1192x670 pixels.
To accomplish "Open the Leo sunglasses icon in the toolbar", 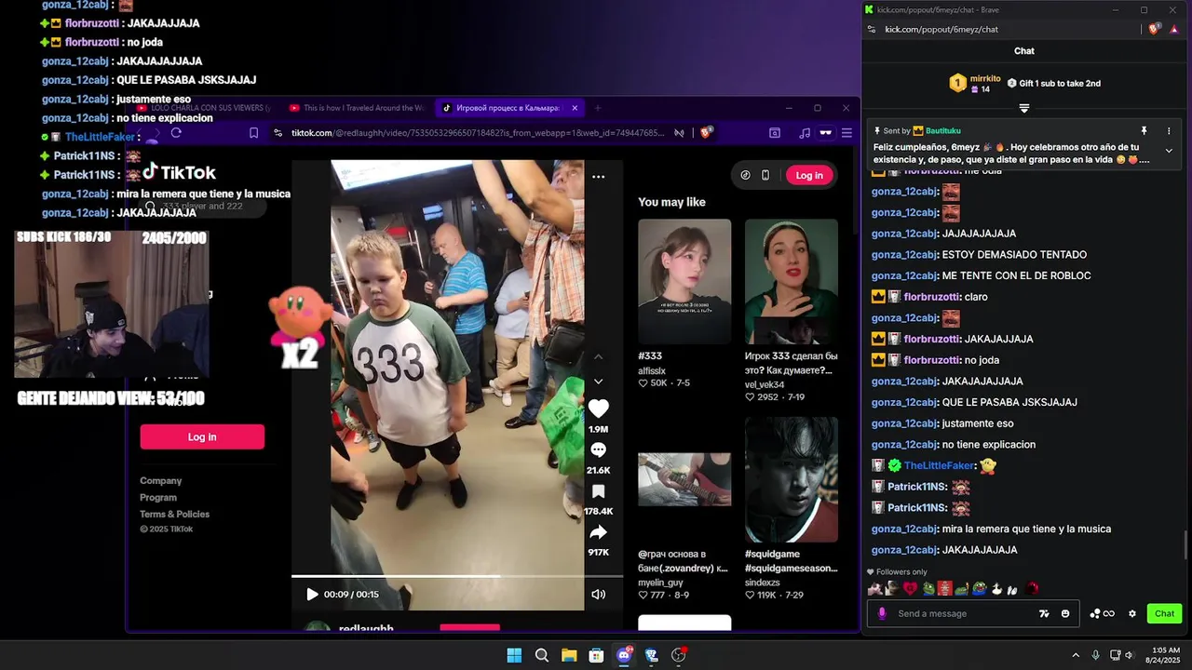I will coord(825,133).
